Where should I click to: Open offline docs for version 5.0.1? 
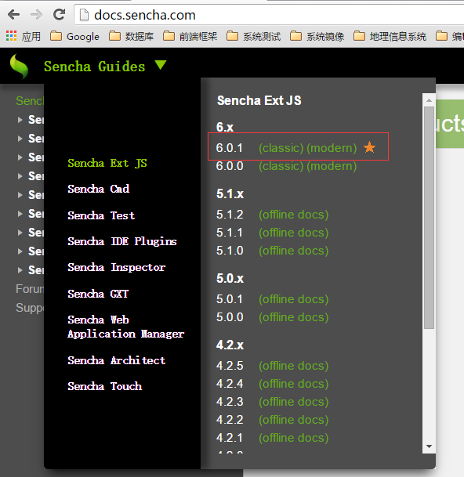click(294, 299)
